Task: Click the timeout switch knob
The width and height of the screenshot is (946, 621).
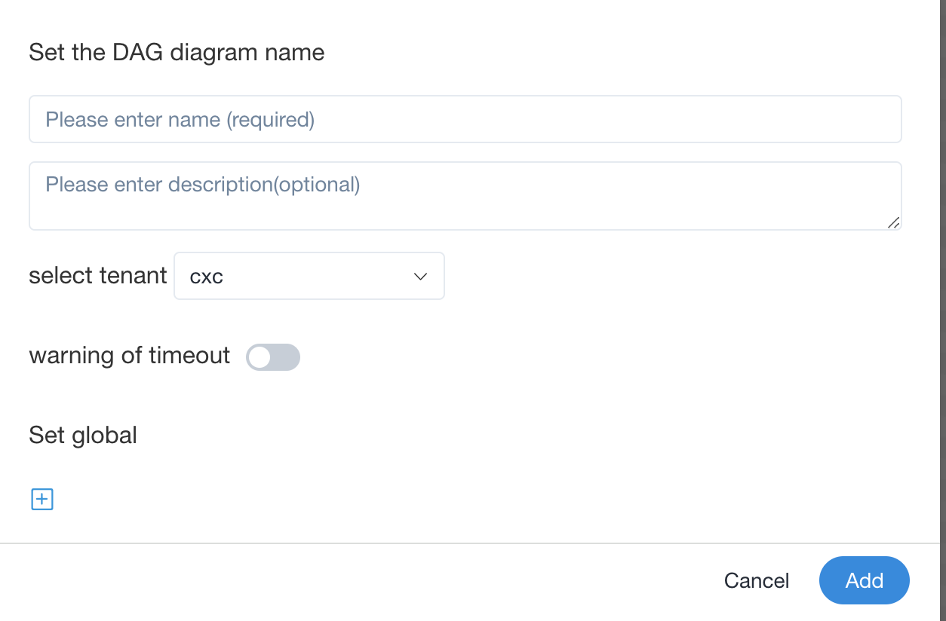Action: [260, 357]
